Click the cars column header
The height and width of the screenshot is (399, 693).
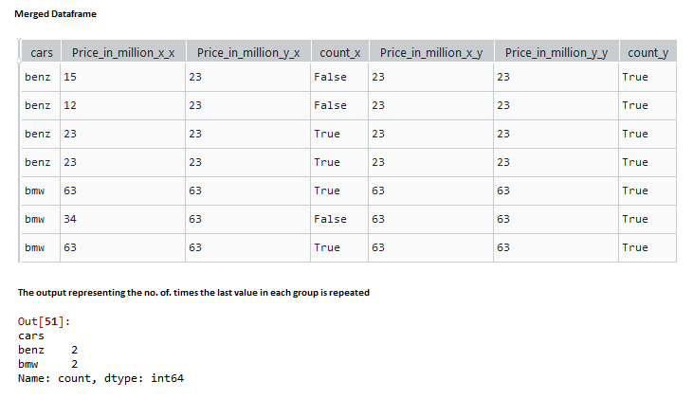41,52
